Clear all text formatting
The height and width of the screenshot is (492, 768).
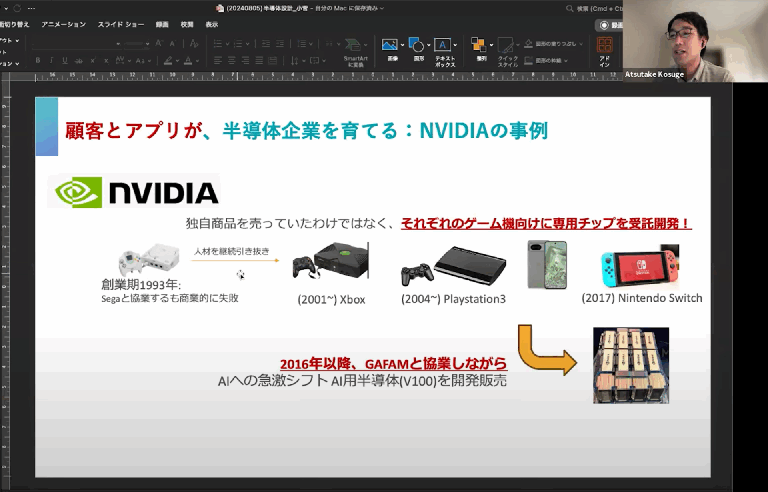194,43
